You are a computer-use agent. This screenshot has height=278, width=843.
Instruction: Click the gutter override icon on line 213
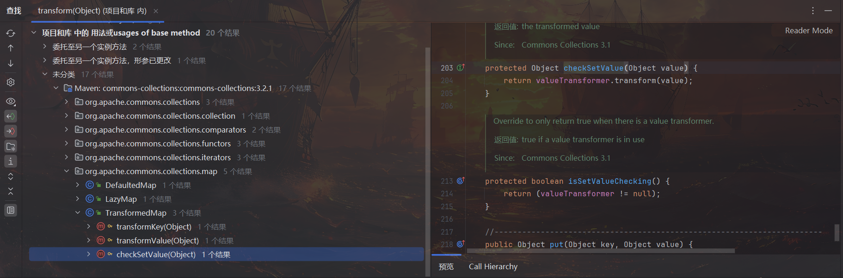pos(461,181)
